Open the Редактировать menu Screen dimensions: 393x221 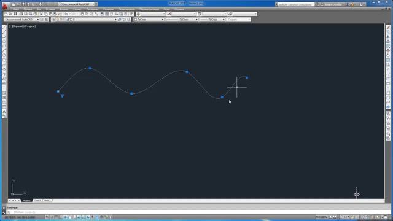126,9
